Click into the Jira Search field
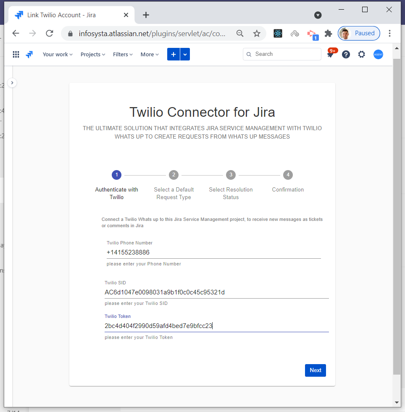The height and width of the screenshot is (412, 405). pyautogui.click(x=282, y=54)
